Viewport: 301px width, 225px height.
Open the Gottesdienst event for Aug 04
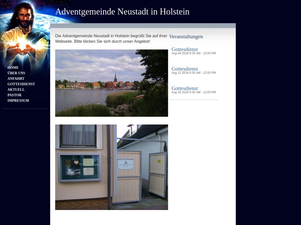[185, 49]
